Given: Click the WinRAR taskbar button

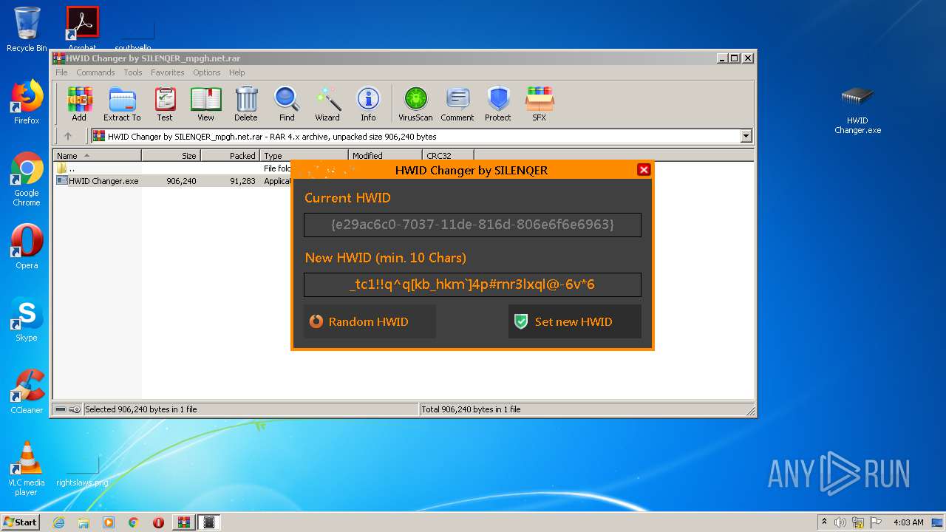Looking at the screenshot, I should (183, 522).
